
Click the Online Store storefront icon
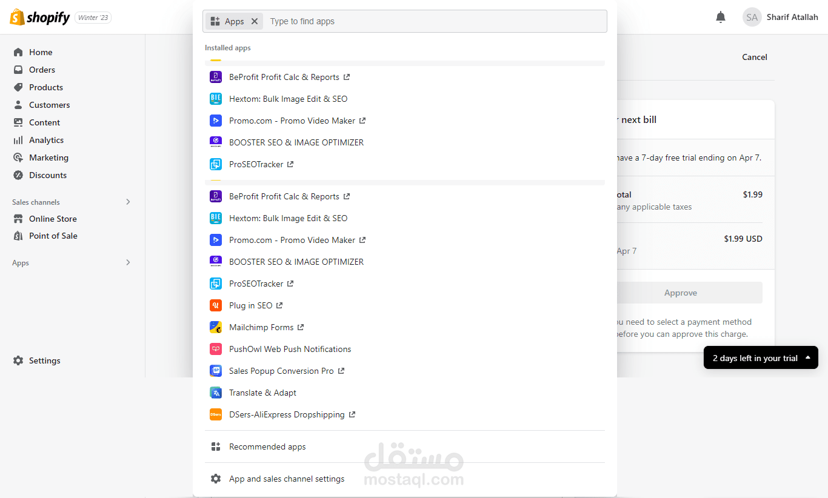pyautogui.click(x=18, y=219)
